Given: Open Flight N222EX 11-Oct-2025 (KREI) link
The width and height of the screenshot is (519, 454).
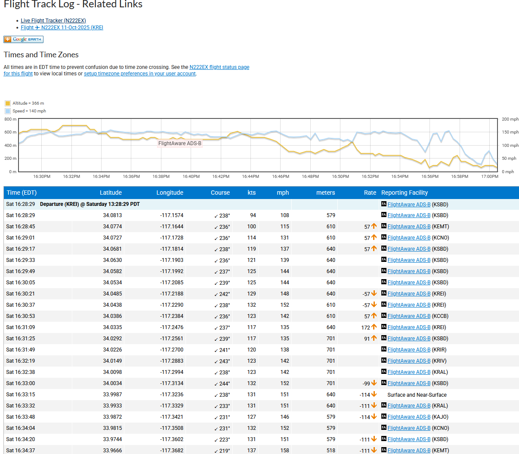Looking at the screenshot, I should click(62, 28).
